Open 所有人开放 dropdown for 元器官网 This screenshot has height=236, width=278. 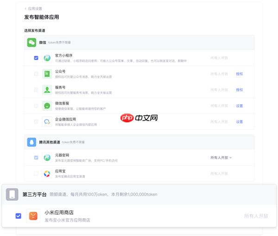(221, 158)
